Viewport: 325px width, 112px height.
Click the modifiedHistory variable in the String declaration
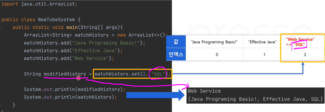coord(65,74)
